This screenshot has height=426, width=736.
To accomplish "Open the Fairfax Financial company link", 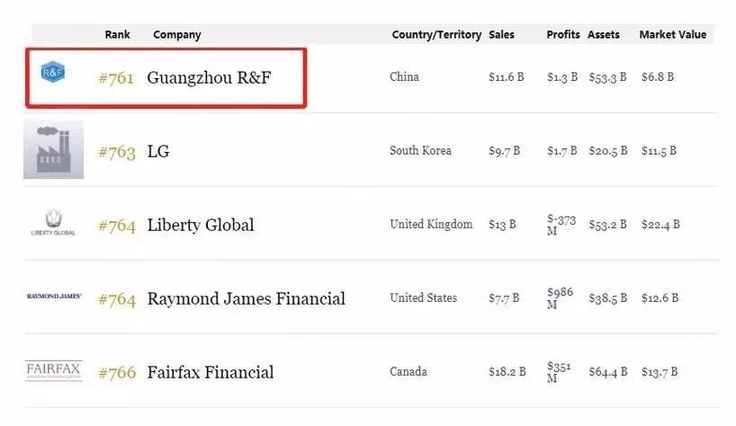I will click(211, 372).
